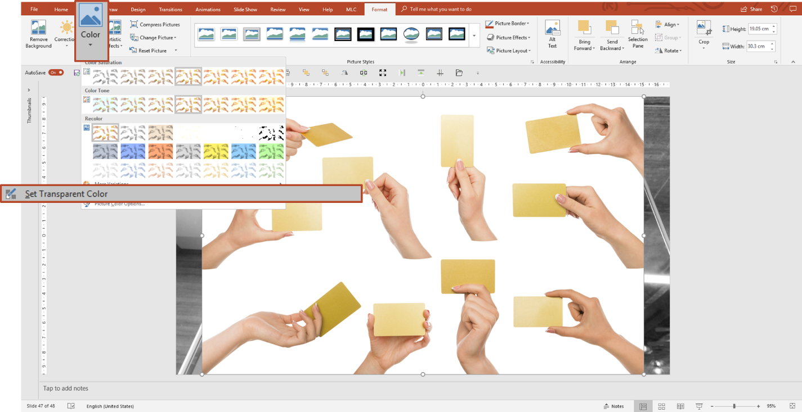The image size is (802, 412).
Task: Open the Picture Layout dropdown
Action: click(x=508, y=51)
